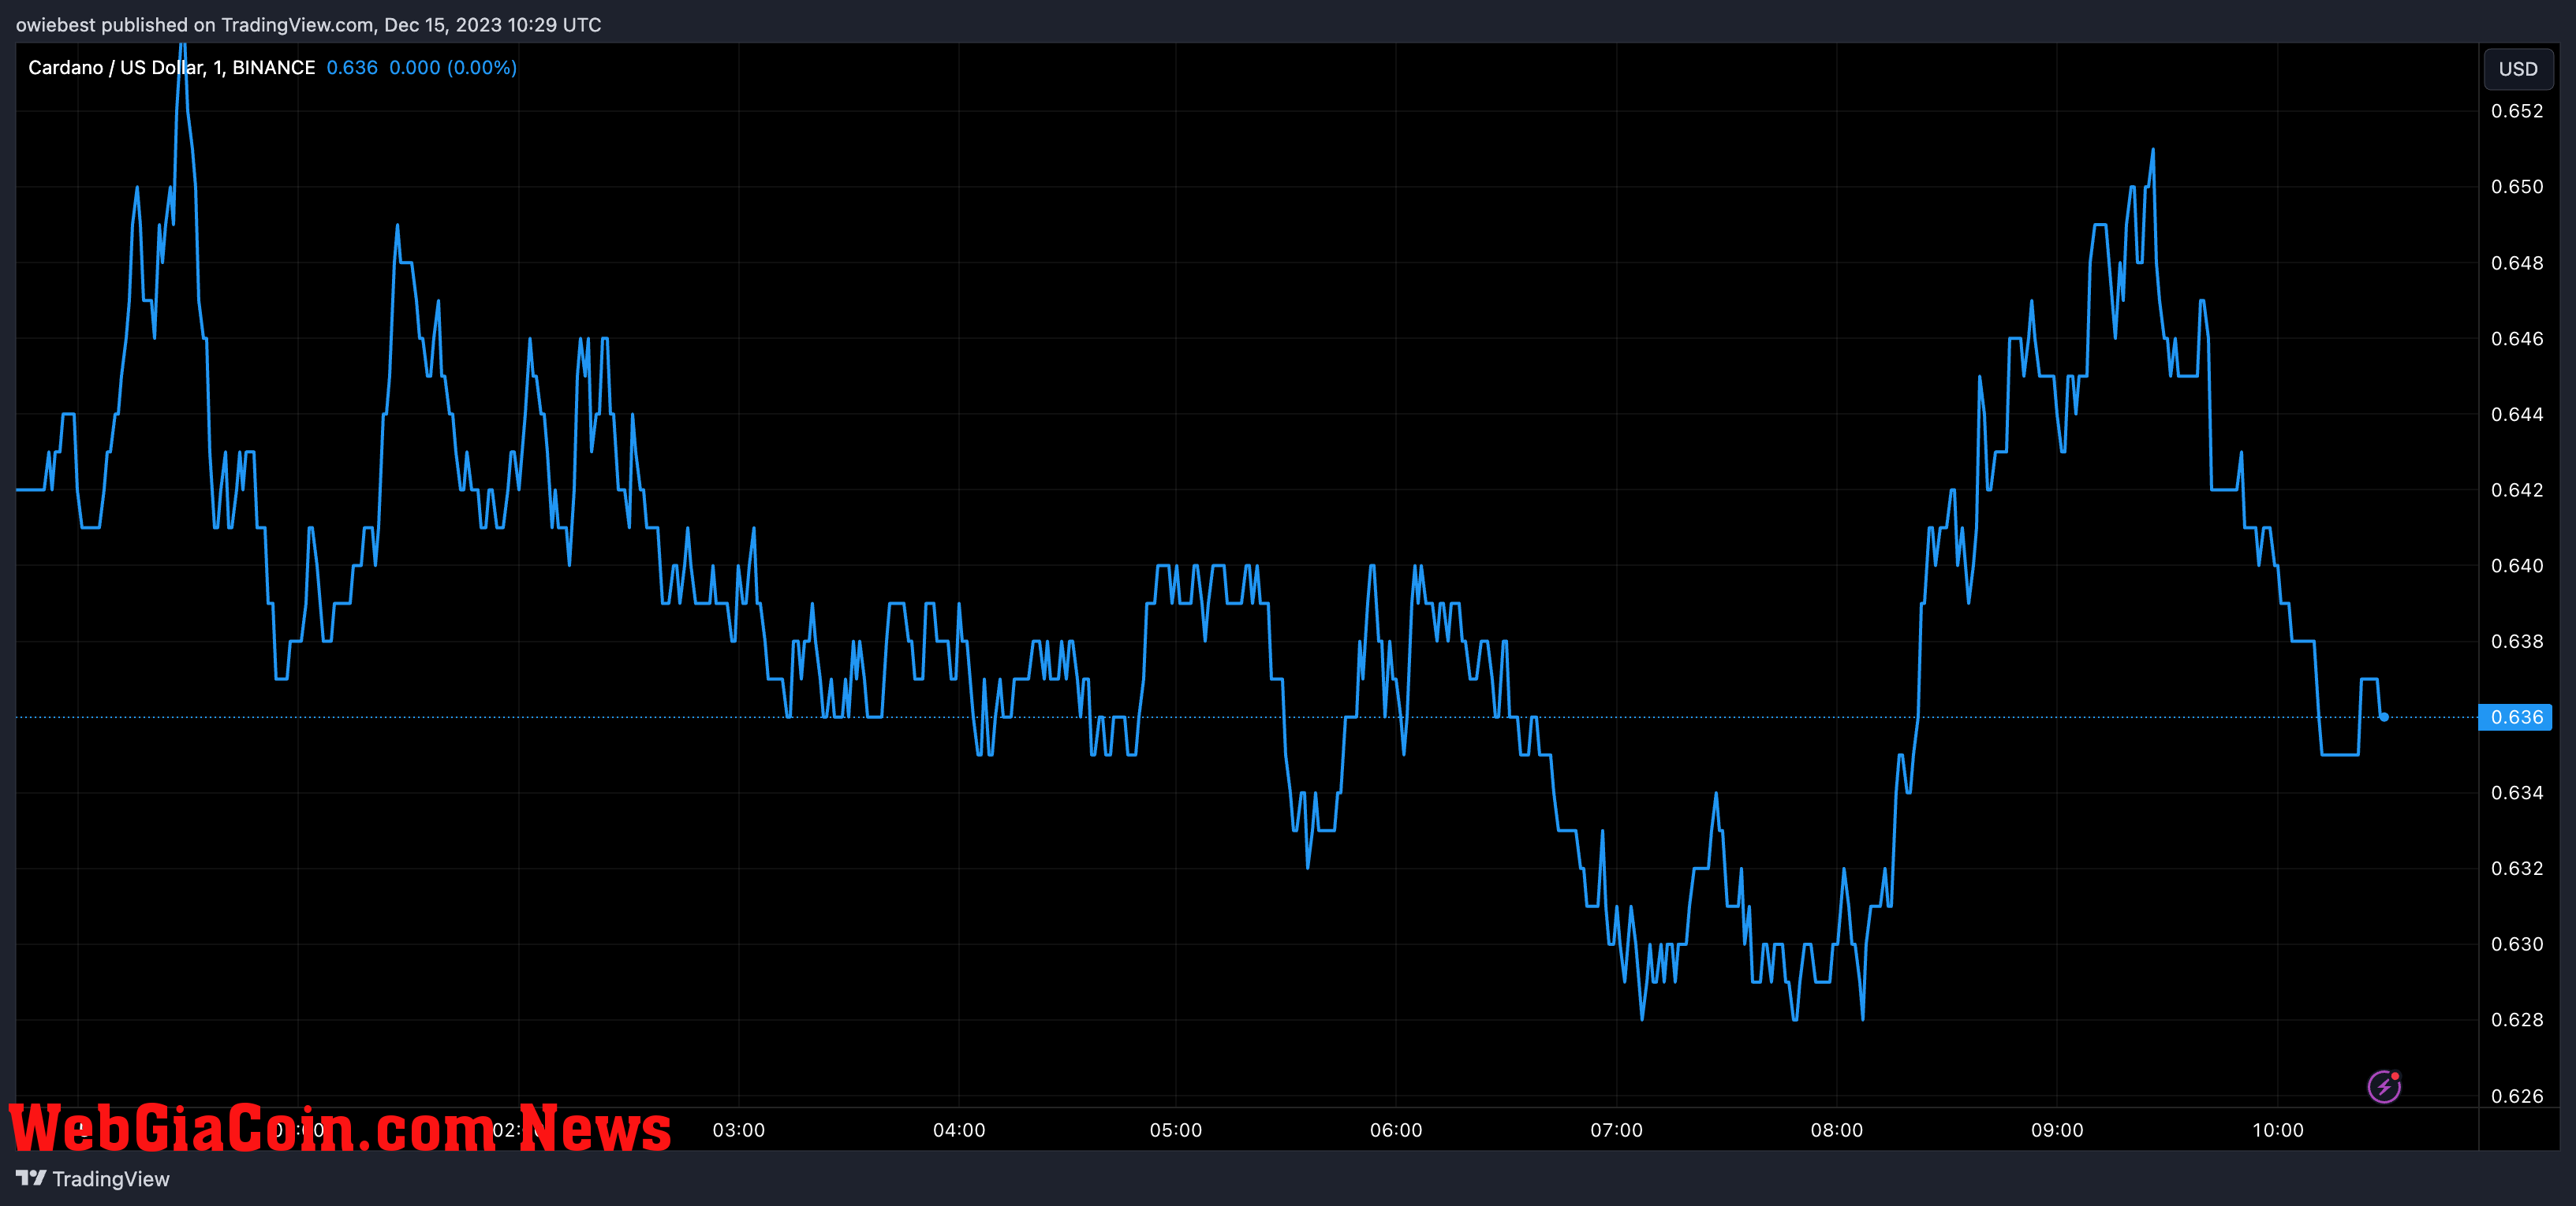Click the 0.626 price axis label
The height and width of the screenshot is (1206, 2576).
[x=2517, y=1096]
